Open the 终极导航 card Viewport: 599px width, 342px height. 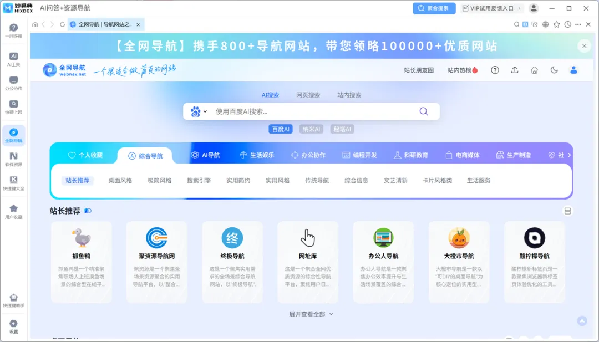point(232,262)
